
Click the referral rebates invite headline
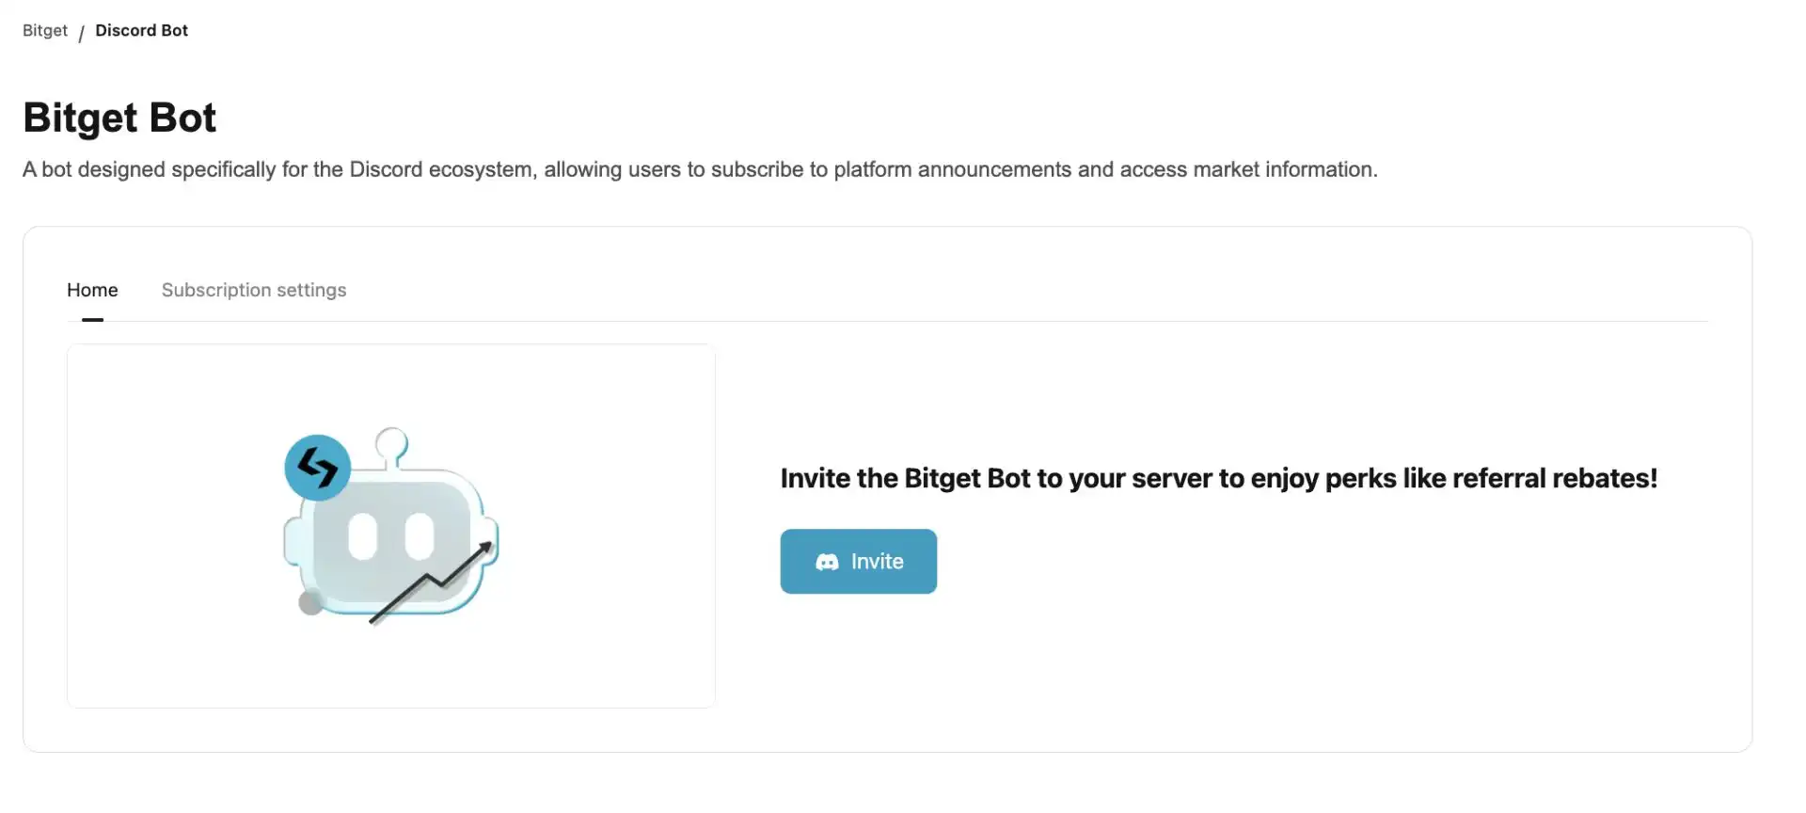[1218, 478]
